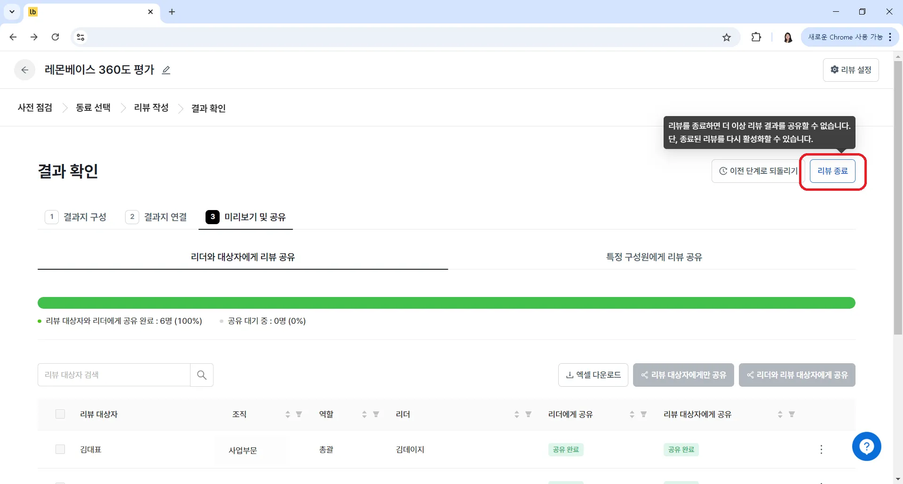The width and height of the screenshot is (903, 484).
Task: Open the Chrome profile avatar
Action: point(788,37)
